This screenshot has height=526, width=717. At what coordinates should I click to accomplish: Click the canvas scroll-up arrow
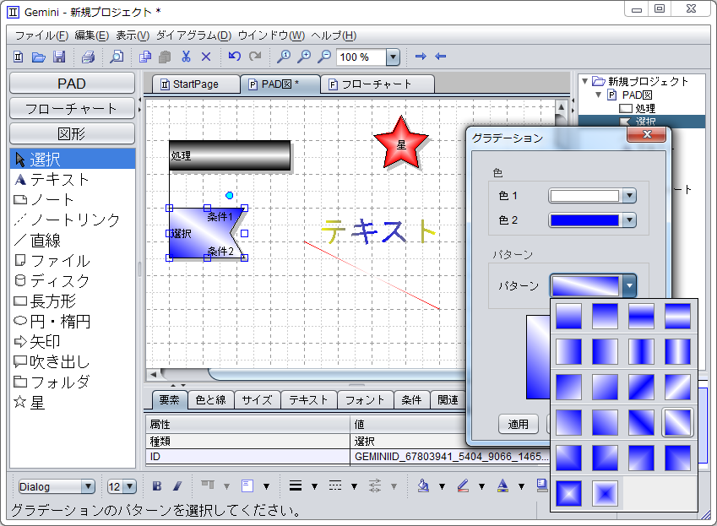tap(561, 107)
